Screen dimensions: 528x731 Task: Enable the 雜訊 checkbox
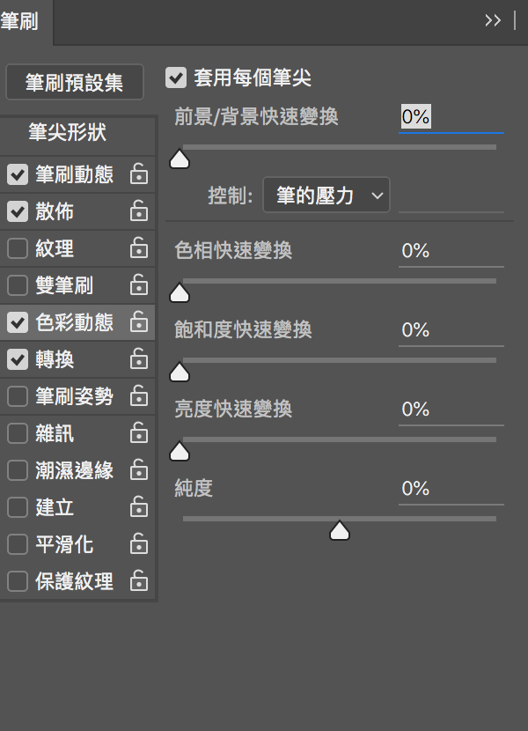click(x=18, y=433)
